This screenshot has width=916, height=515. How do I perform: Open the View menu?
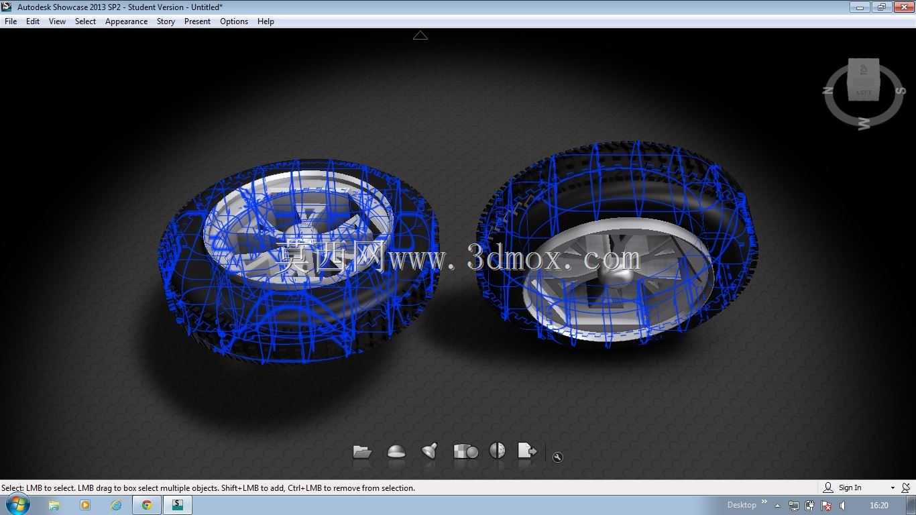pos(57,21)
